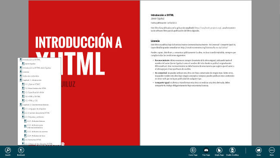Open bookmark 2.4 Elementos HTML

(x=31, y=140)
